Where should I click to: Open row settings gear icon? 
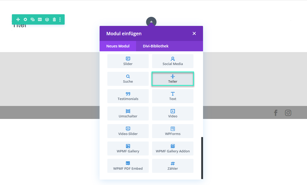tap(25, 19)
